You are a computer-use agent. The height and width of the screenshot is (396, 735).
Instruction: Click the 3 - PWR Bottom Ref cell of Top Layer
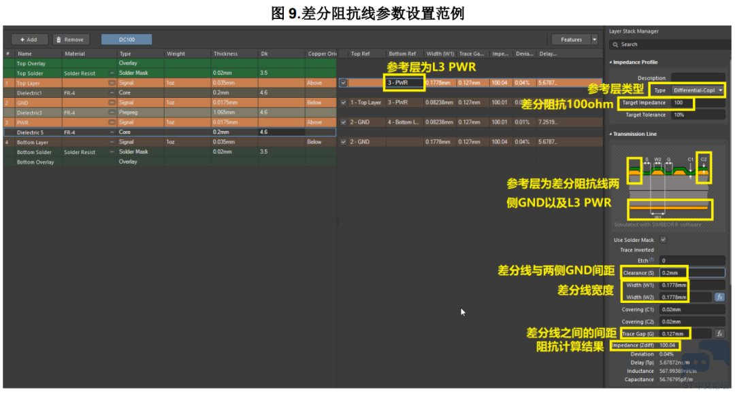pyautogui.click(x=404, y=83)
